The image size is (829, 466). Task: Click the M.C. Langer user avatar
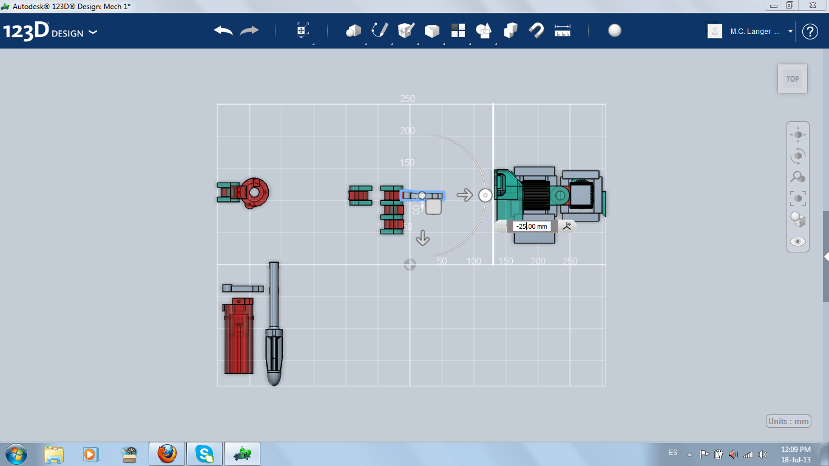pos(715,31)
